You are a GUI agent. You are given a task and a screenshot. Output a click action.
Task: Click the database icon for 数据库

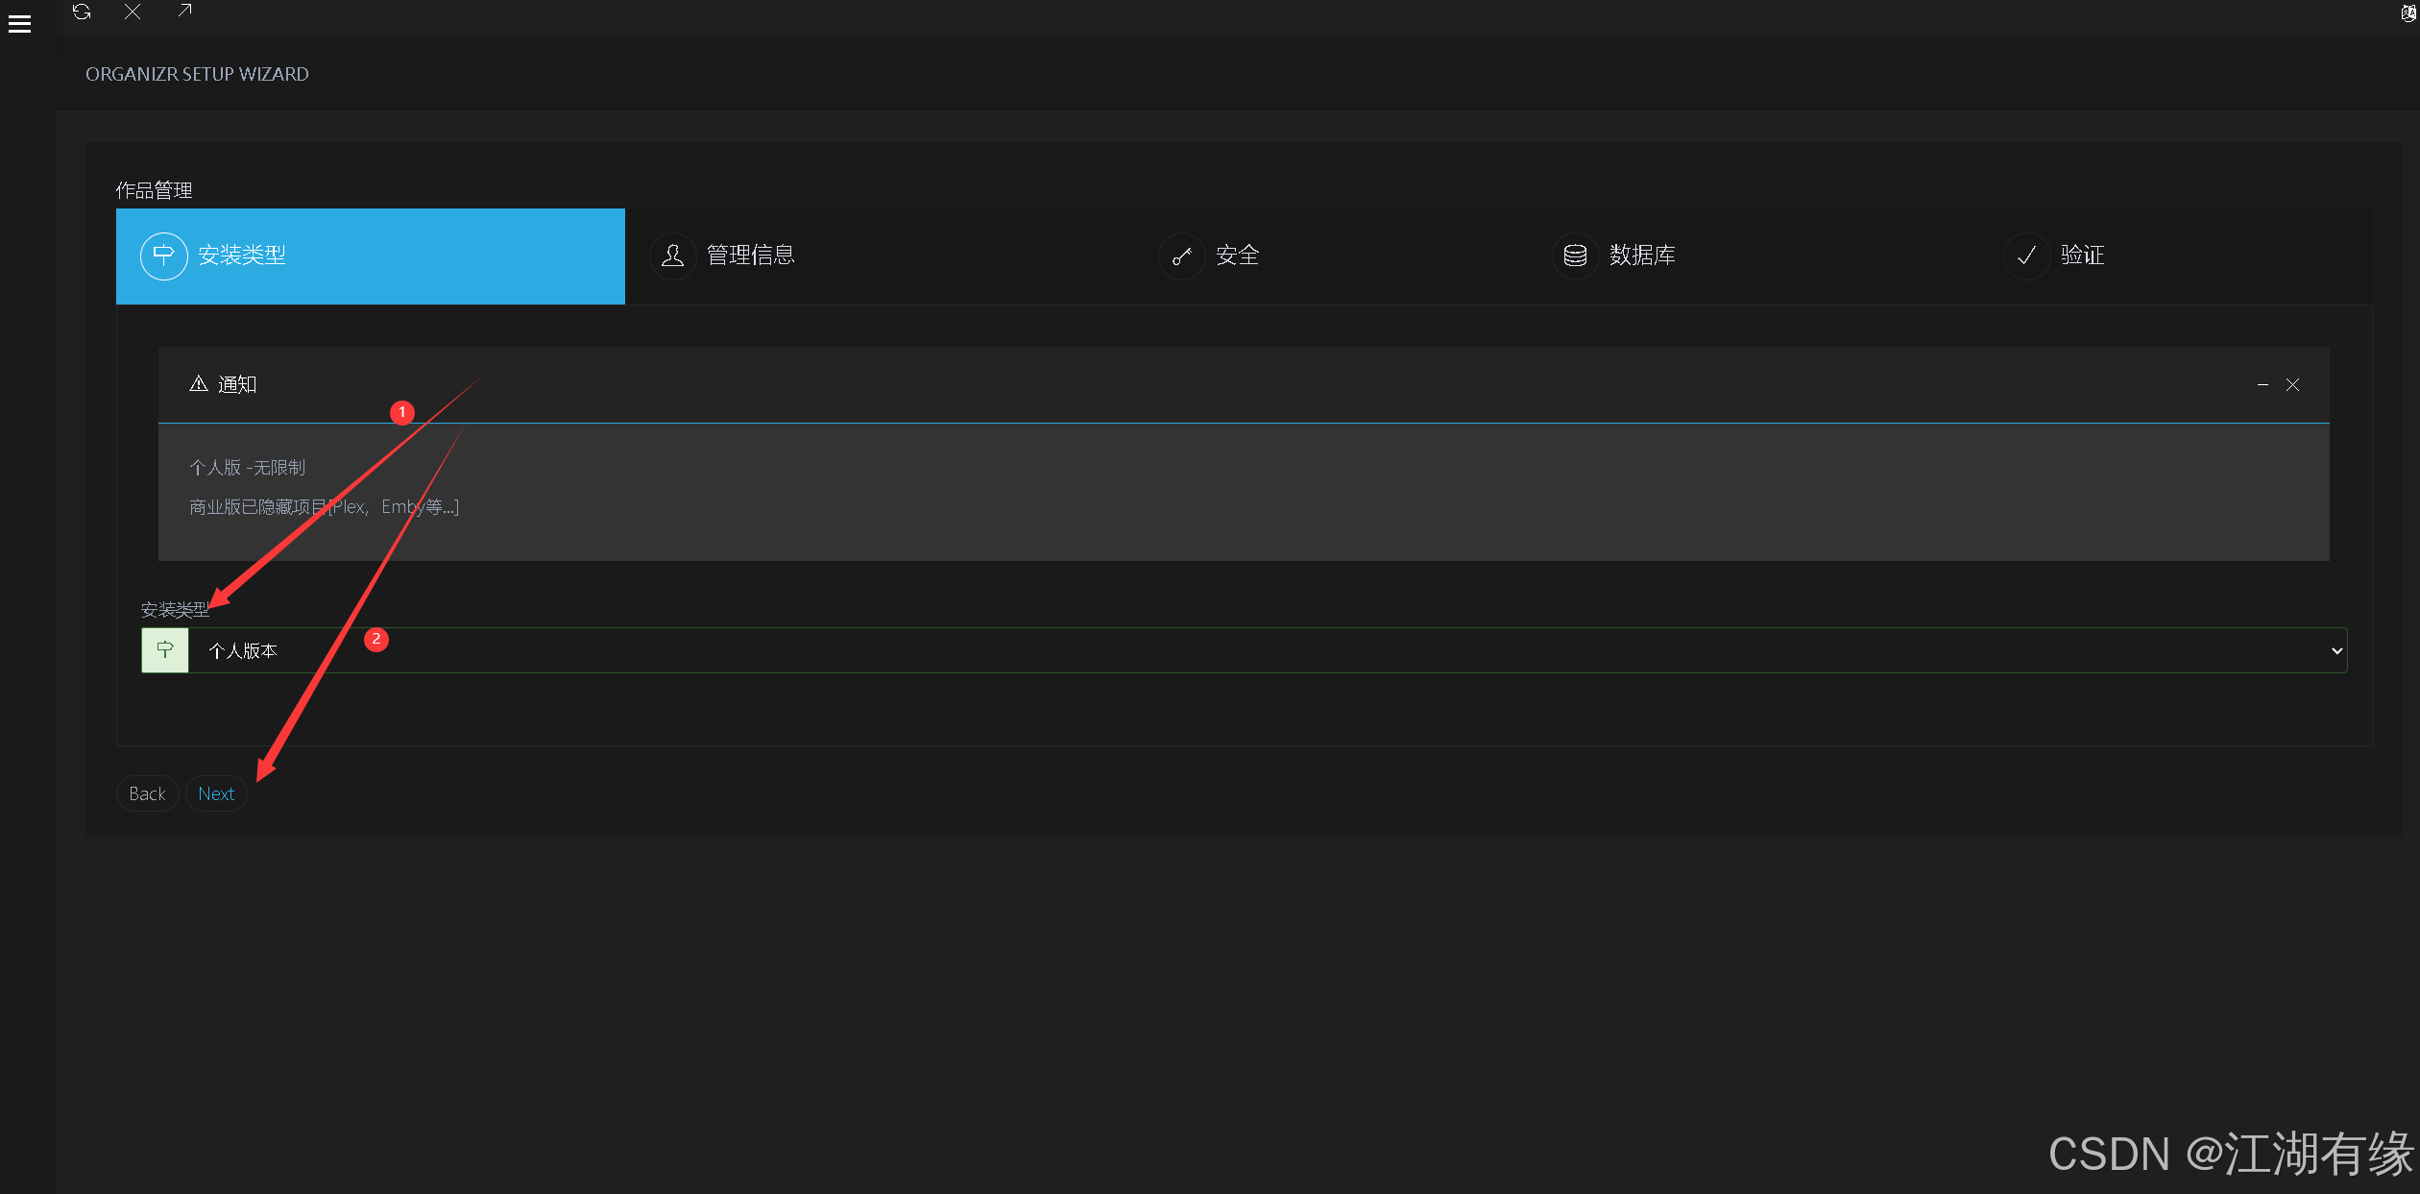pos(1575,256)
